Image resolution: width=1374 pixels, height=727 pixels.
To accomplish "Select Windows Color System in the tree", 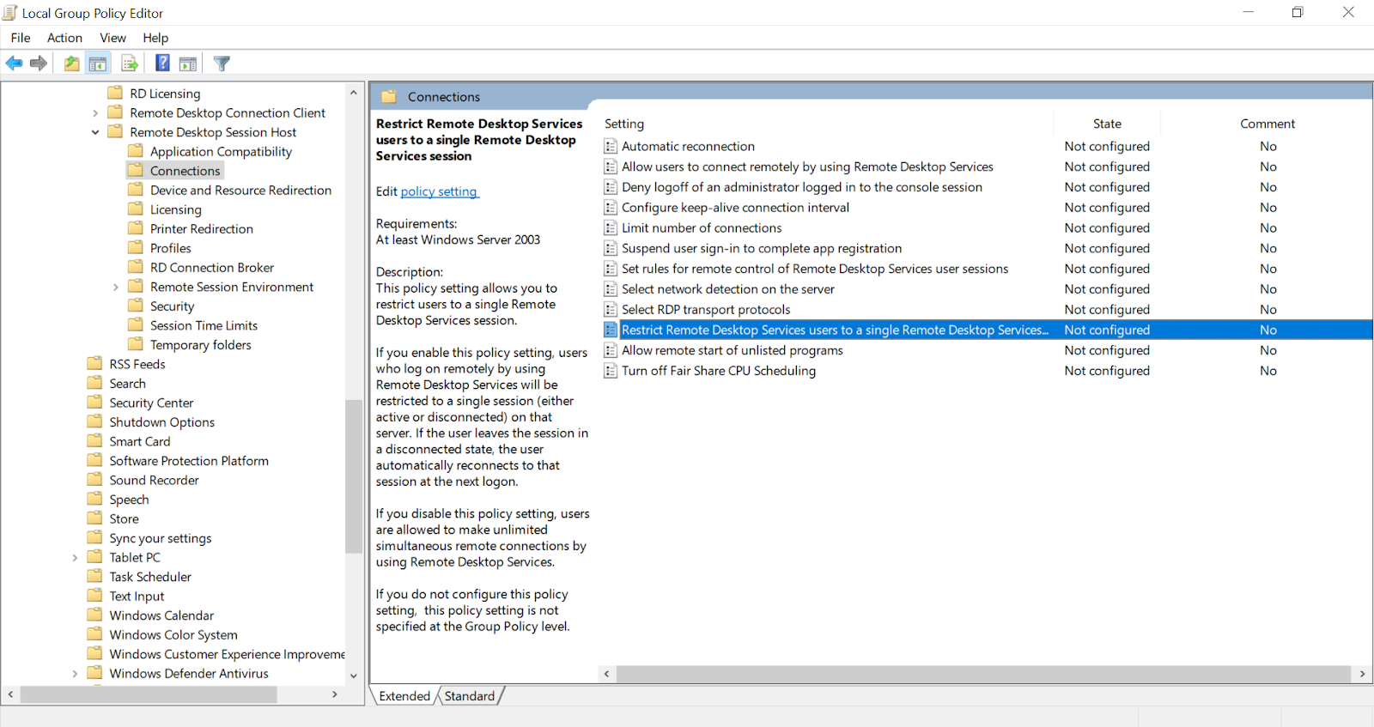I will (x=173, y=635).
